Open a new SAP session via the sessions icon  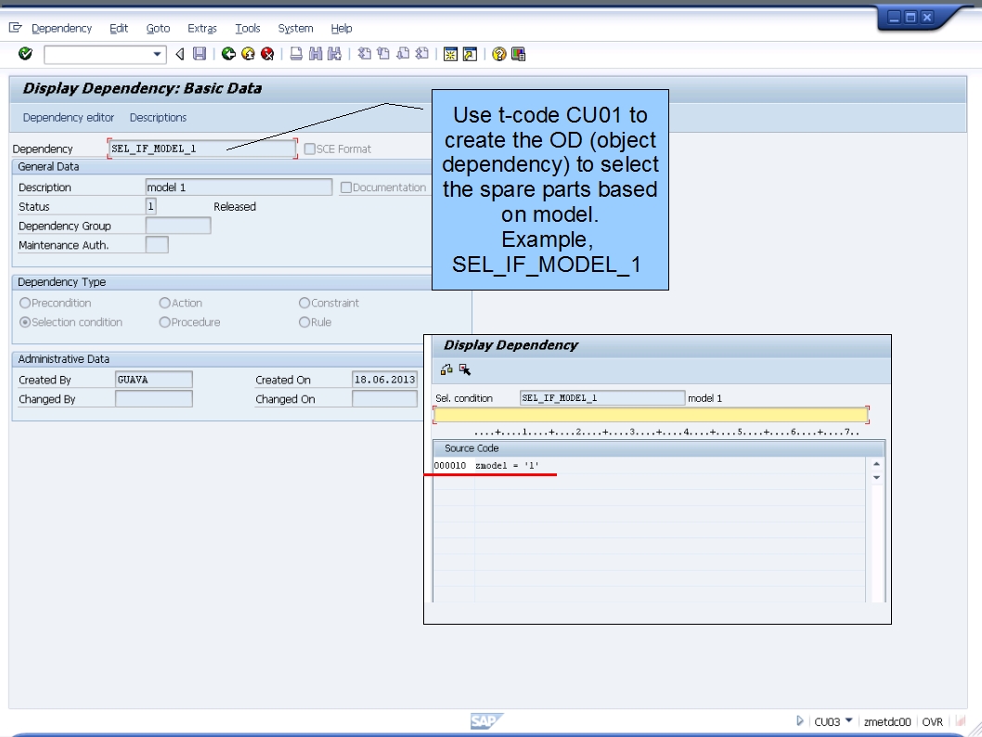448,53
